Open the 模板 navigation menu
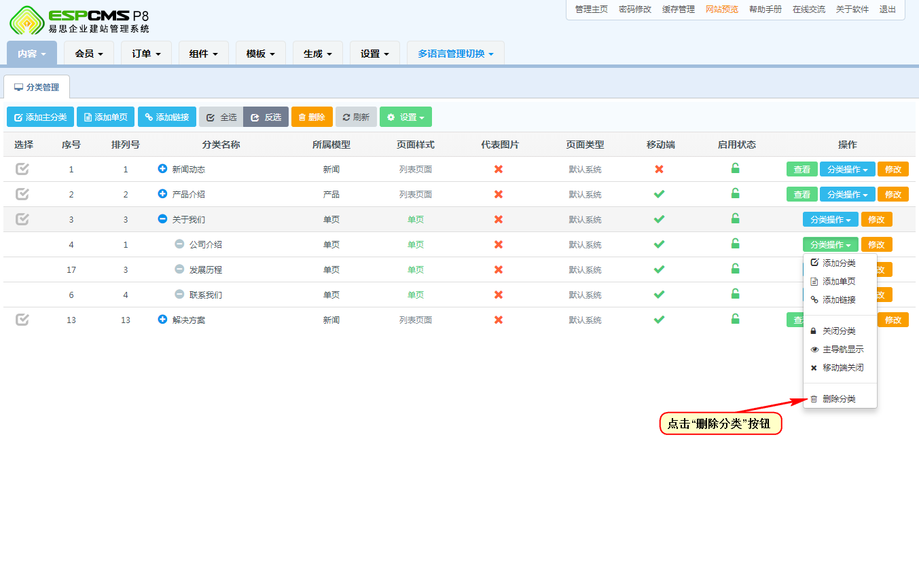 (260, 54)
